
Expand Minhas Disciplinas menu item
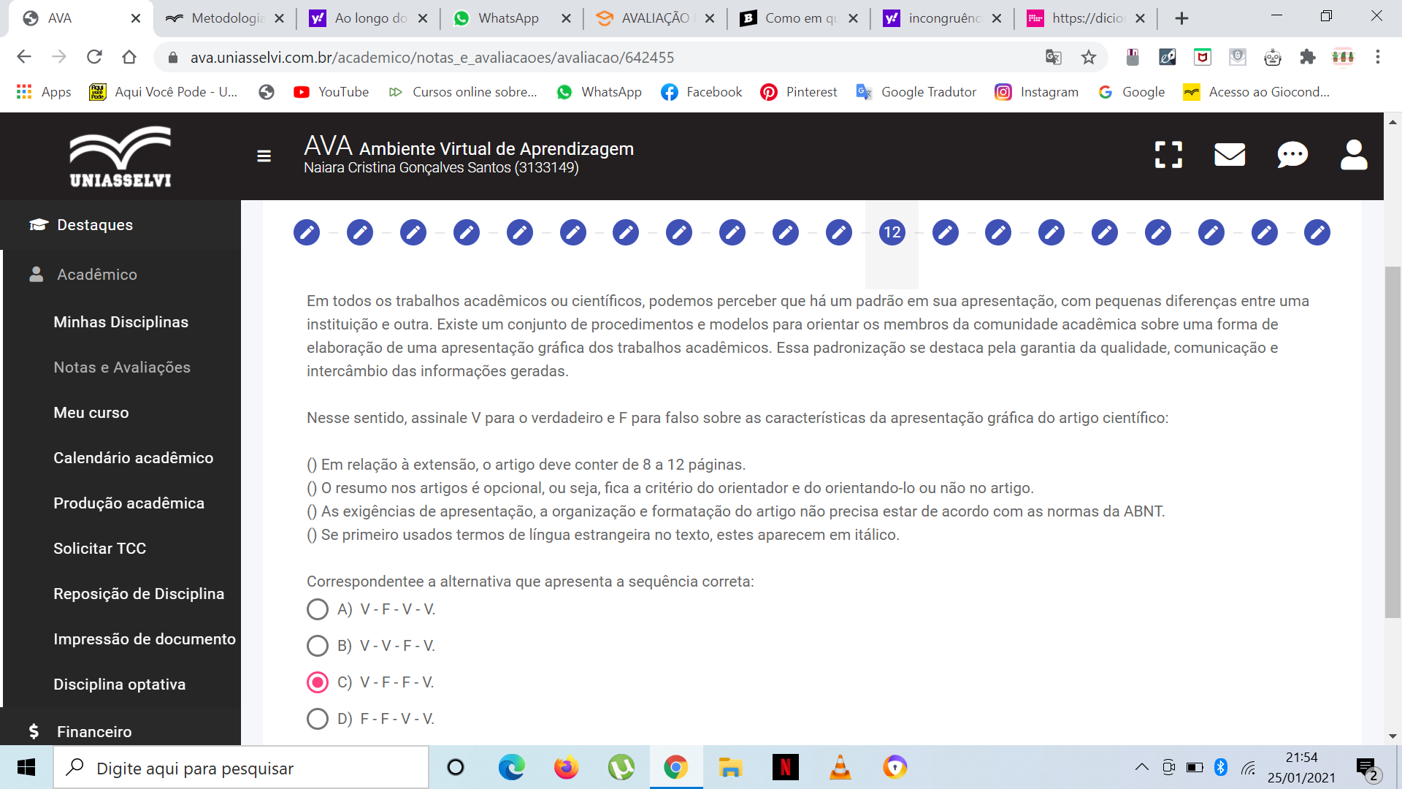[x=120, y=321]
